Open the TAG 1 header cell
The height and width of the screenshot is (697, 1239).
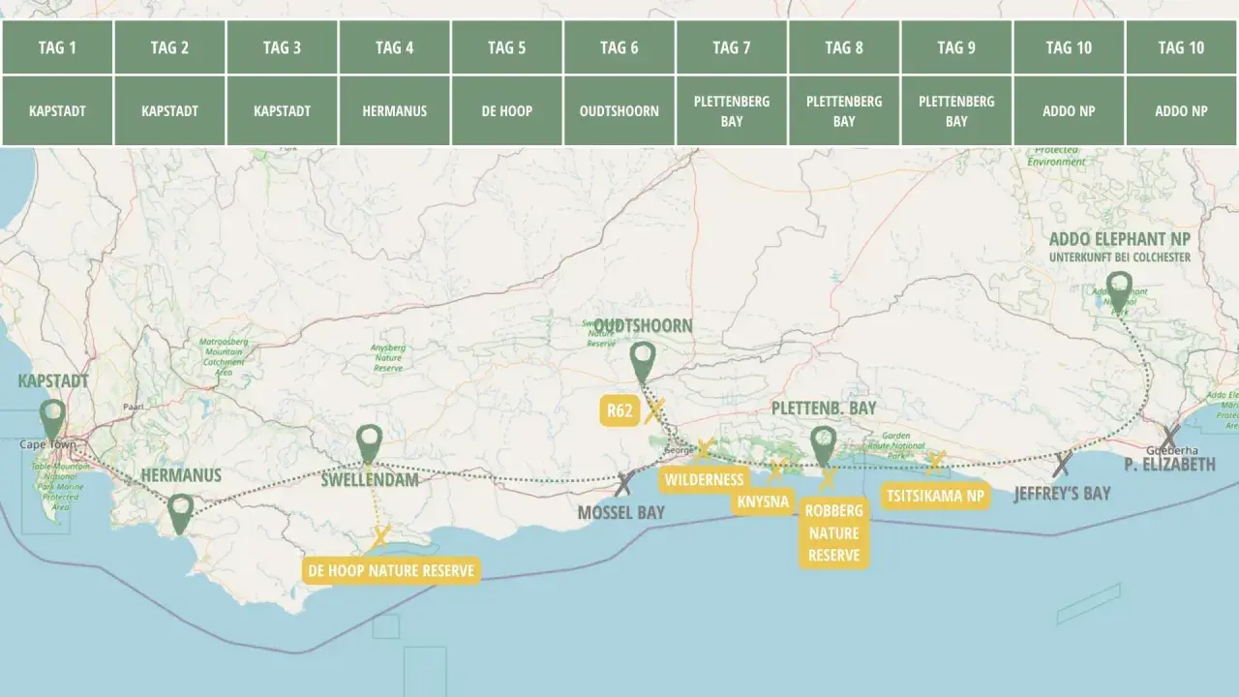tap(57, 47)
